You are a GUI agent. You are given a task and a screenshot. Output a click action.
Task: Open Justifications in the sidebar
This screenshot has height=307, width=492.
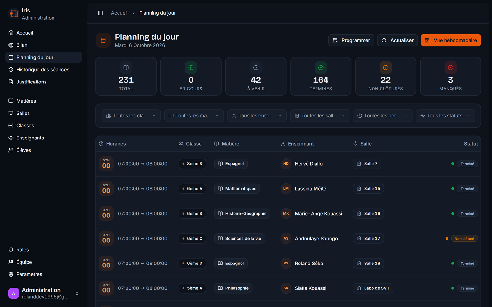coord(44,82)
